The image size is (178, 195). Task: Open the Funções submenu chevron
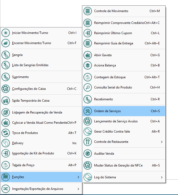[78, 177]
